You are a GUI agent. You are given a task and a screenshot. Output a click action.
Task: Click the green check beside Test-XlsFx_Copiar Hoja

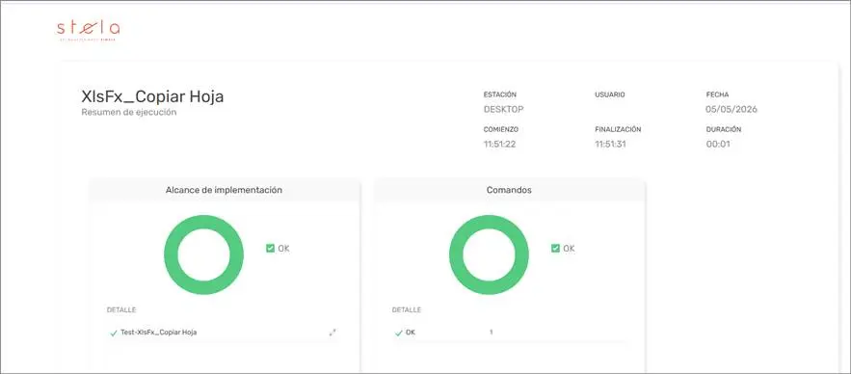tap(114, 333)
